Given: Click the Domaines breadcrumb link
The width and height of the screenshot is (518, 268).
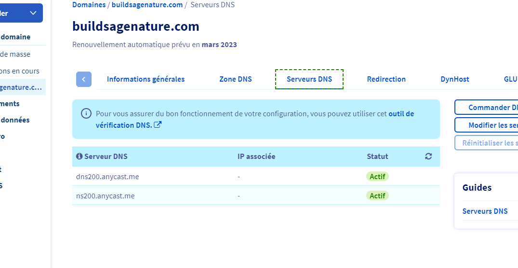Looking at the screenshot, I should point(89,5).
